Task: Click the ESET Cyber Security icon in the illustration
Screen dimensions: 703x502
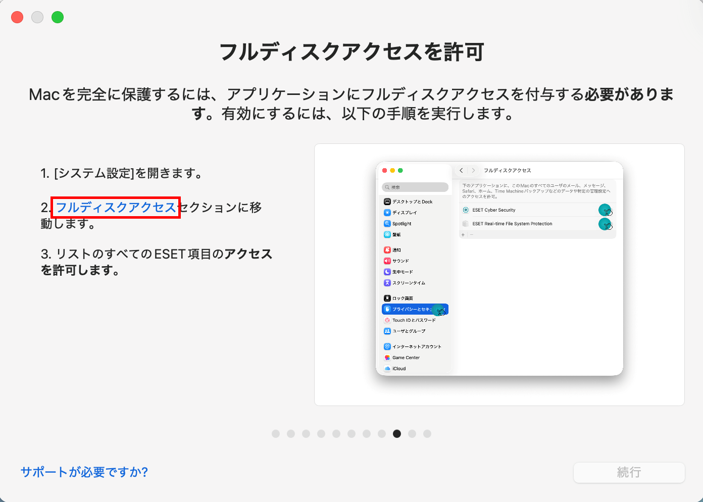Action: point(466,210)
